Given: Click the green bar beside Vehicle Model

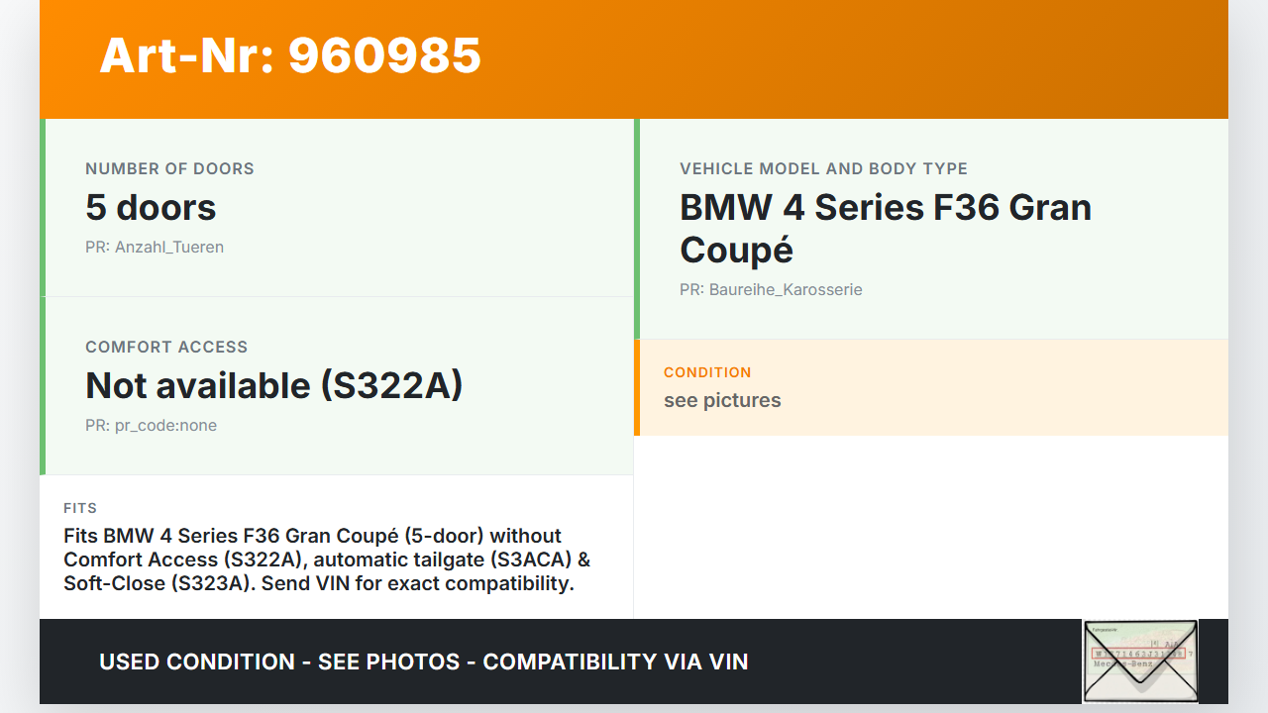Looking at the screenshot, I should tap(637, 229).
